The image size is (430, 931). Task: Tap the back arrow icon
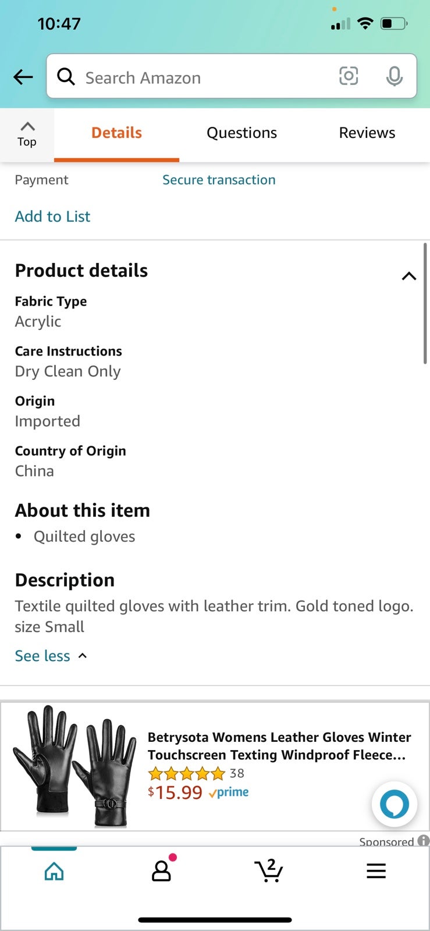tap(23, 77)
